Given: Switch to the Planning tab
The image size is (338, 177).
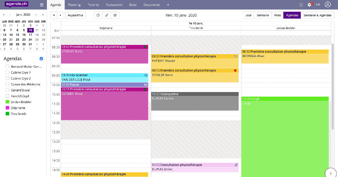Looking at the screenshot, I should click(x=74, y=5).
